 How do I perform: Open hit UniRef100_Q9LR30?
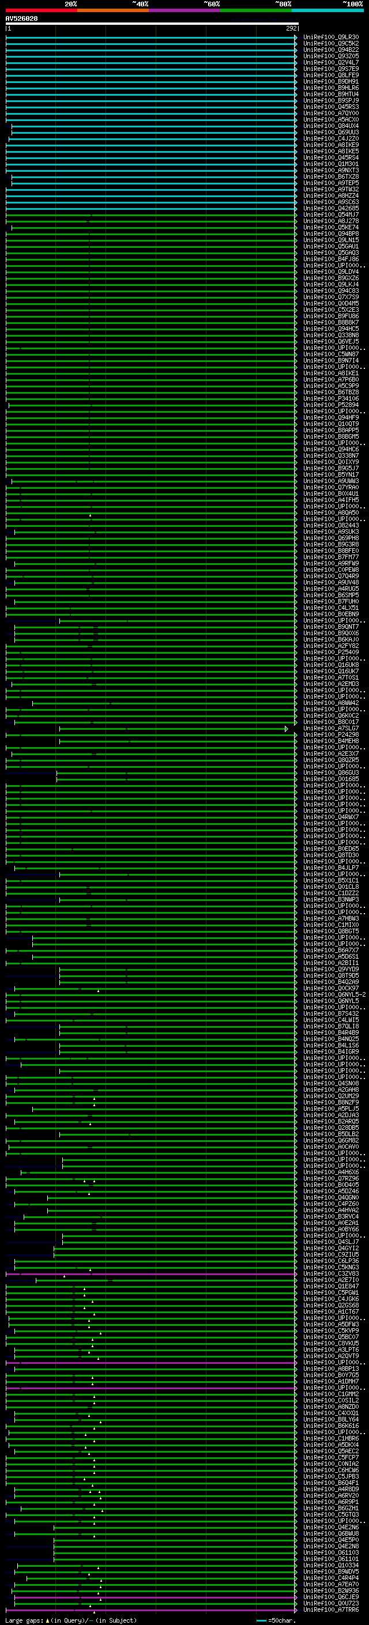(x=331, y=37)
